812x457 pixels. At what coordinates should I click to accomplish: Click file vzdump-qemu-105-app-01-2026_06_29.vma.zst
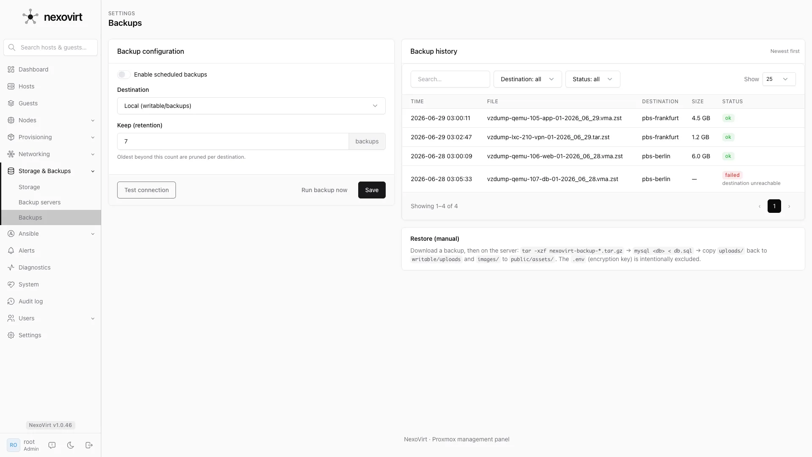[554, 118]
